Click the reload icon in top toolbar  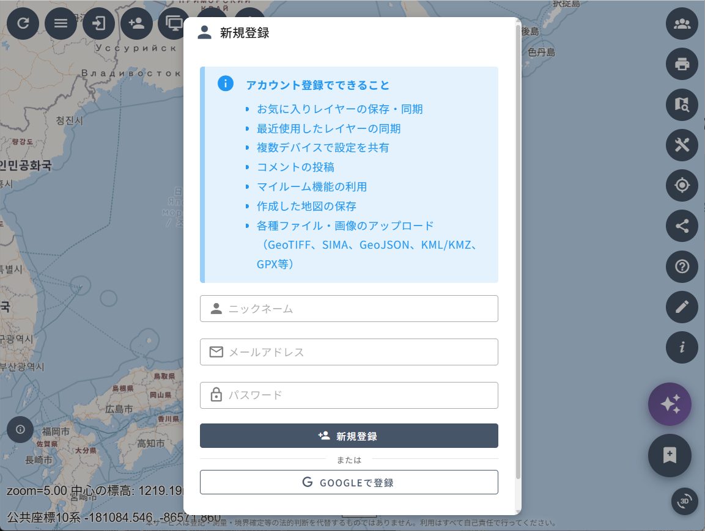coord(23,24)
